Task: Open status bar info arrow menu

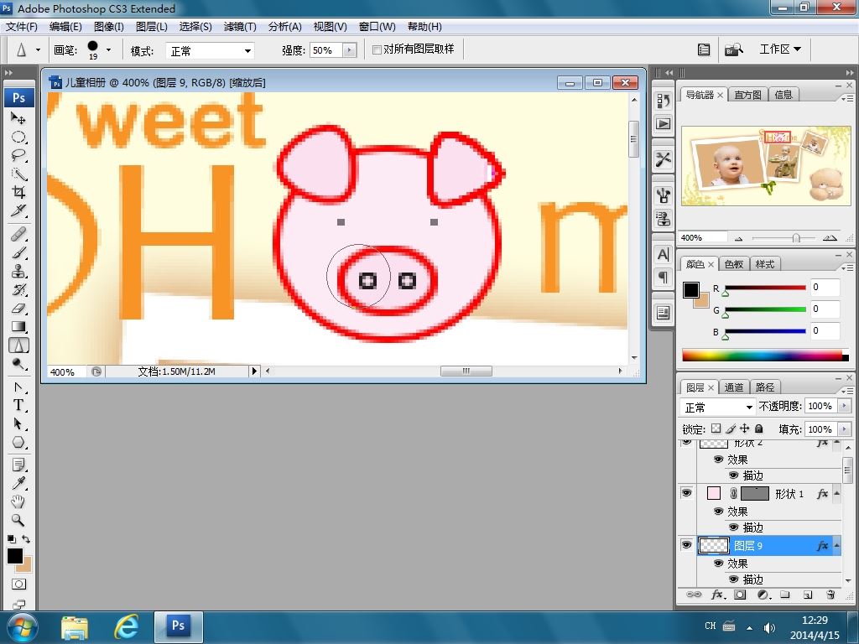Action: tap(253, 371)
